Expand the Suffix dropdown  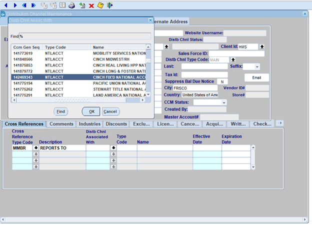tap(257, 66)
